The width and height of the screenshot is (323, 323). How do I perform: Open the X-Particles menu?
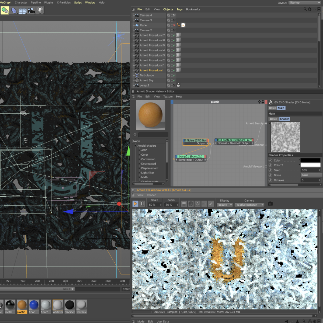point(64,3)
